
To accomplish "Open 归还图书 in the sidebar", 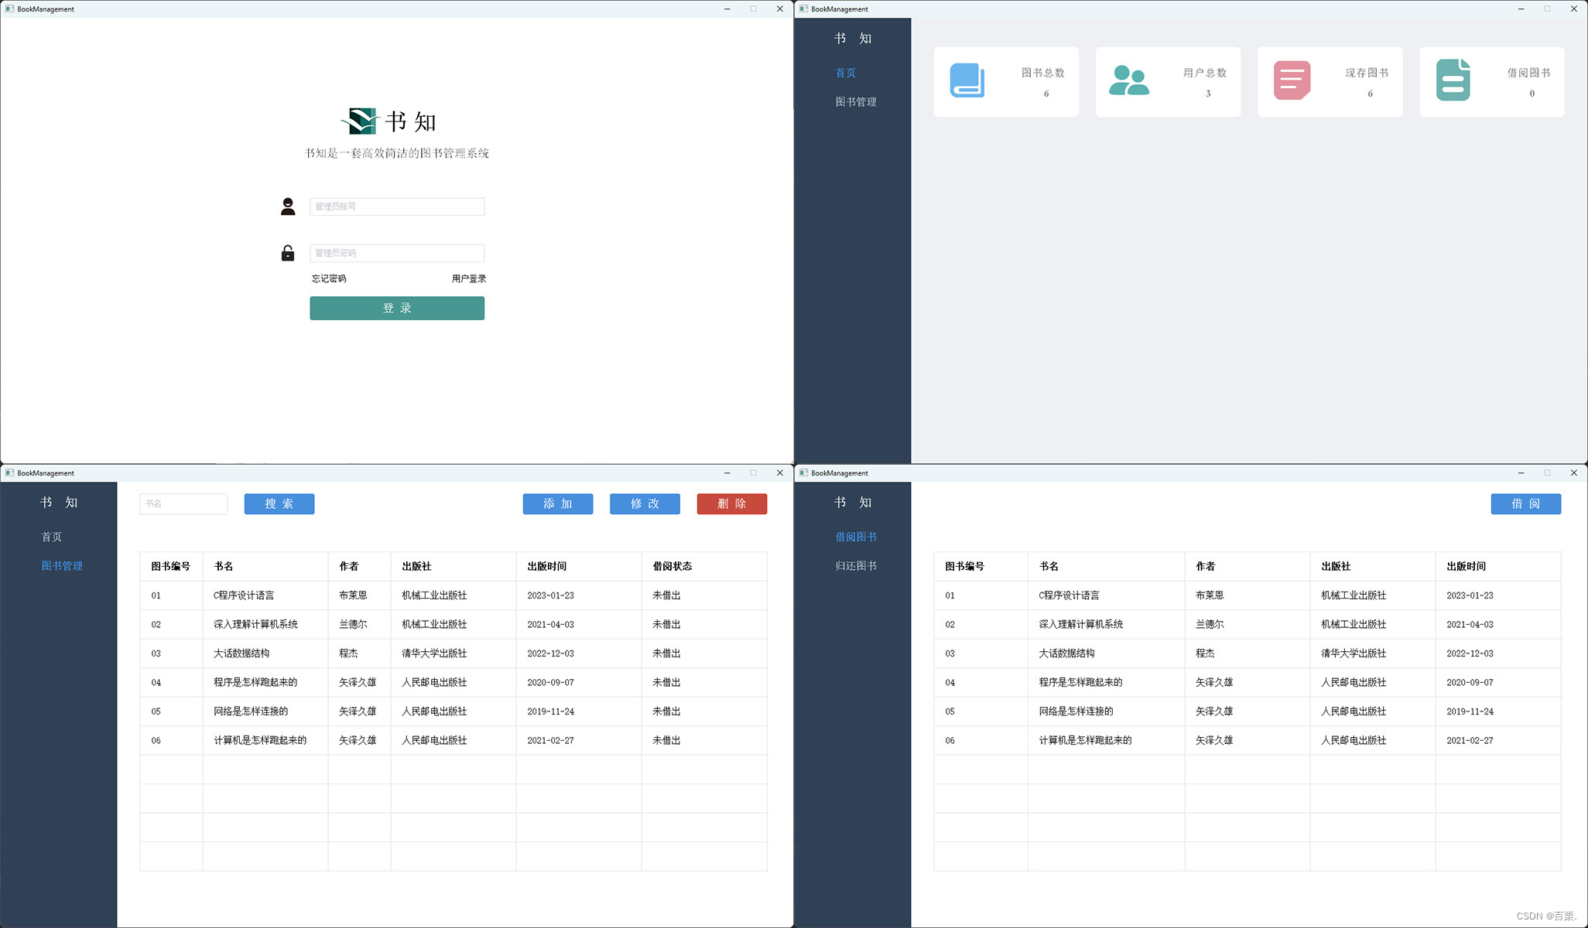I will pyautogui.click(x=856, y=565).
